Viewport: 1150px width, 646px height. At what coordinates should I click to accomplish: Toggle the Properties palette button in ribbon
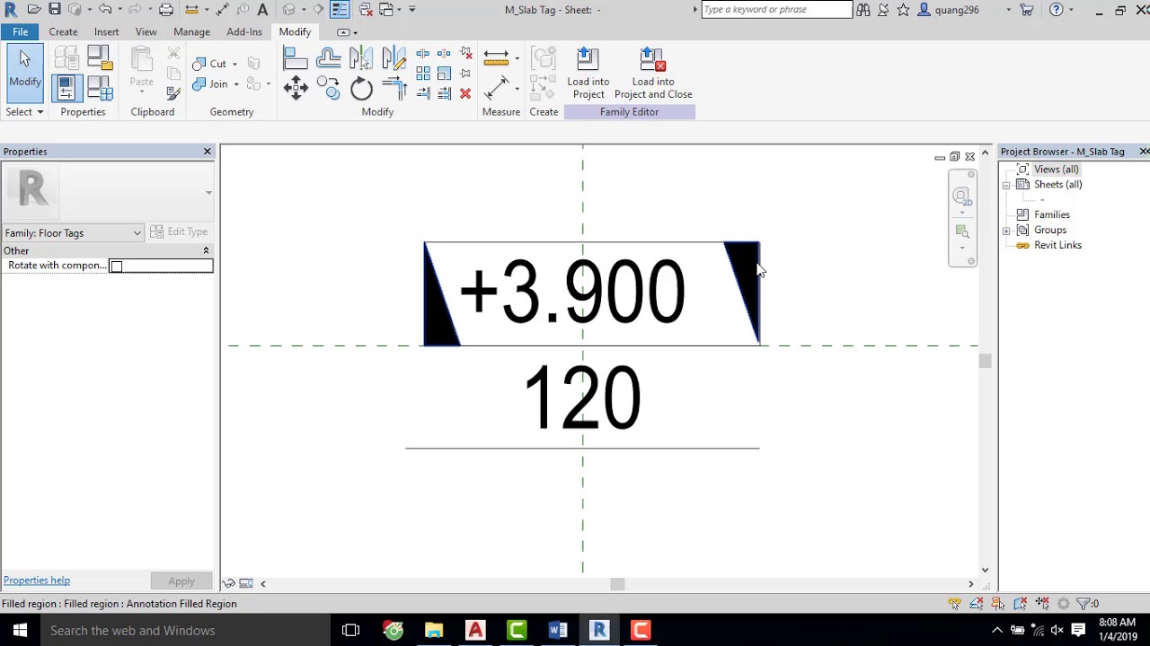point(66,88)
